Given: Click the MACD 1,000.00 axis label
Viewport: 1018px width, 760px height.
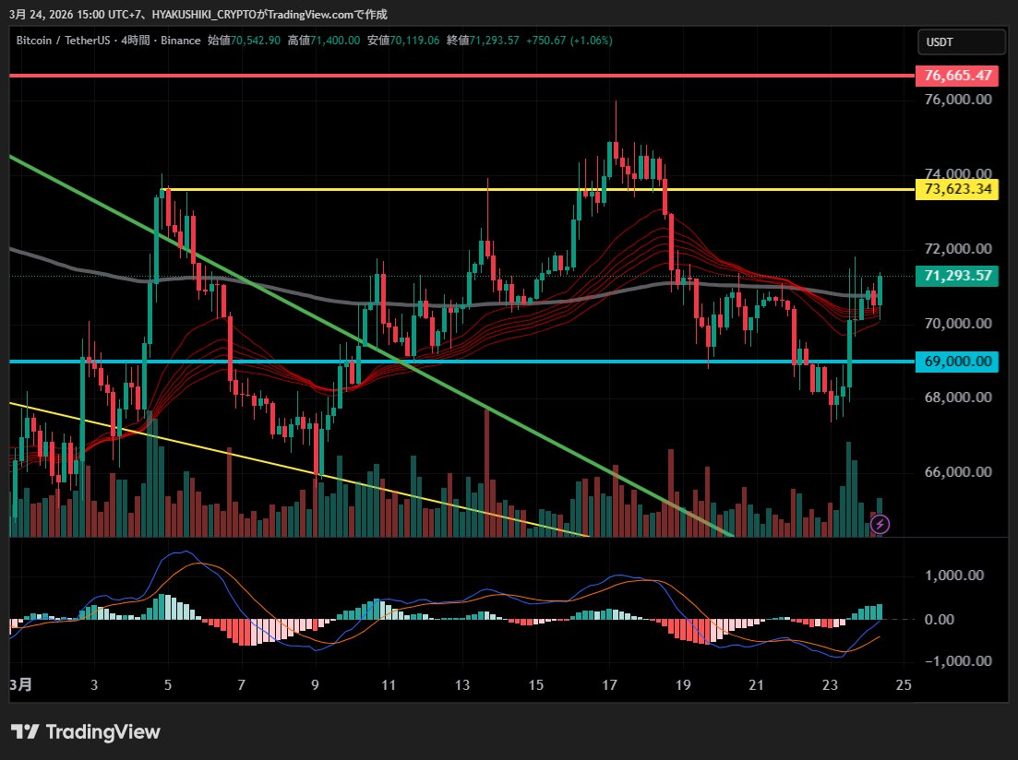Looking at the screenshot, I should (x=954, y=575).
